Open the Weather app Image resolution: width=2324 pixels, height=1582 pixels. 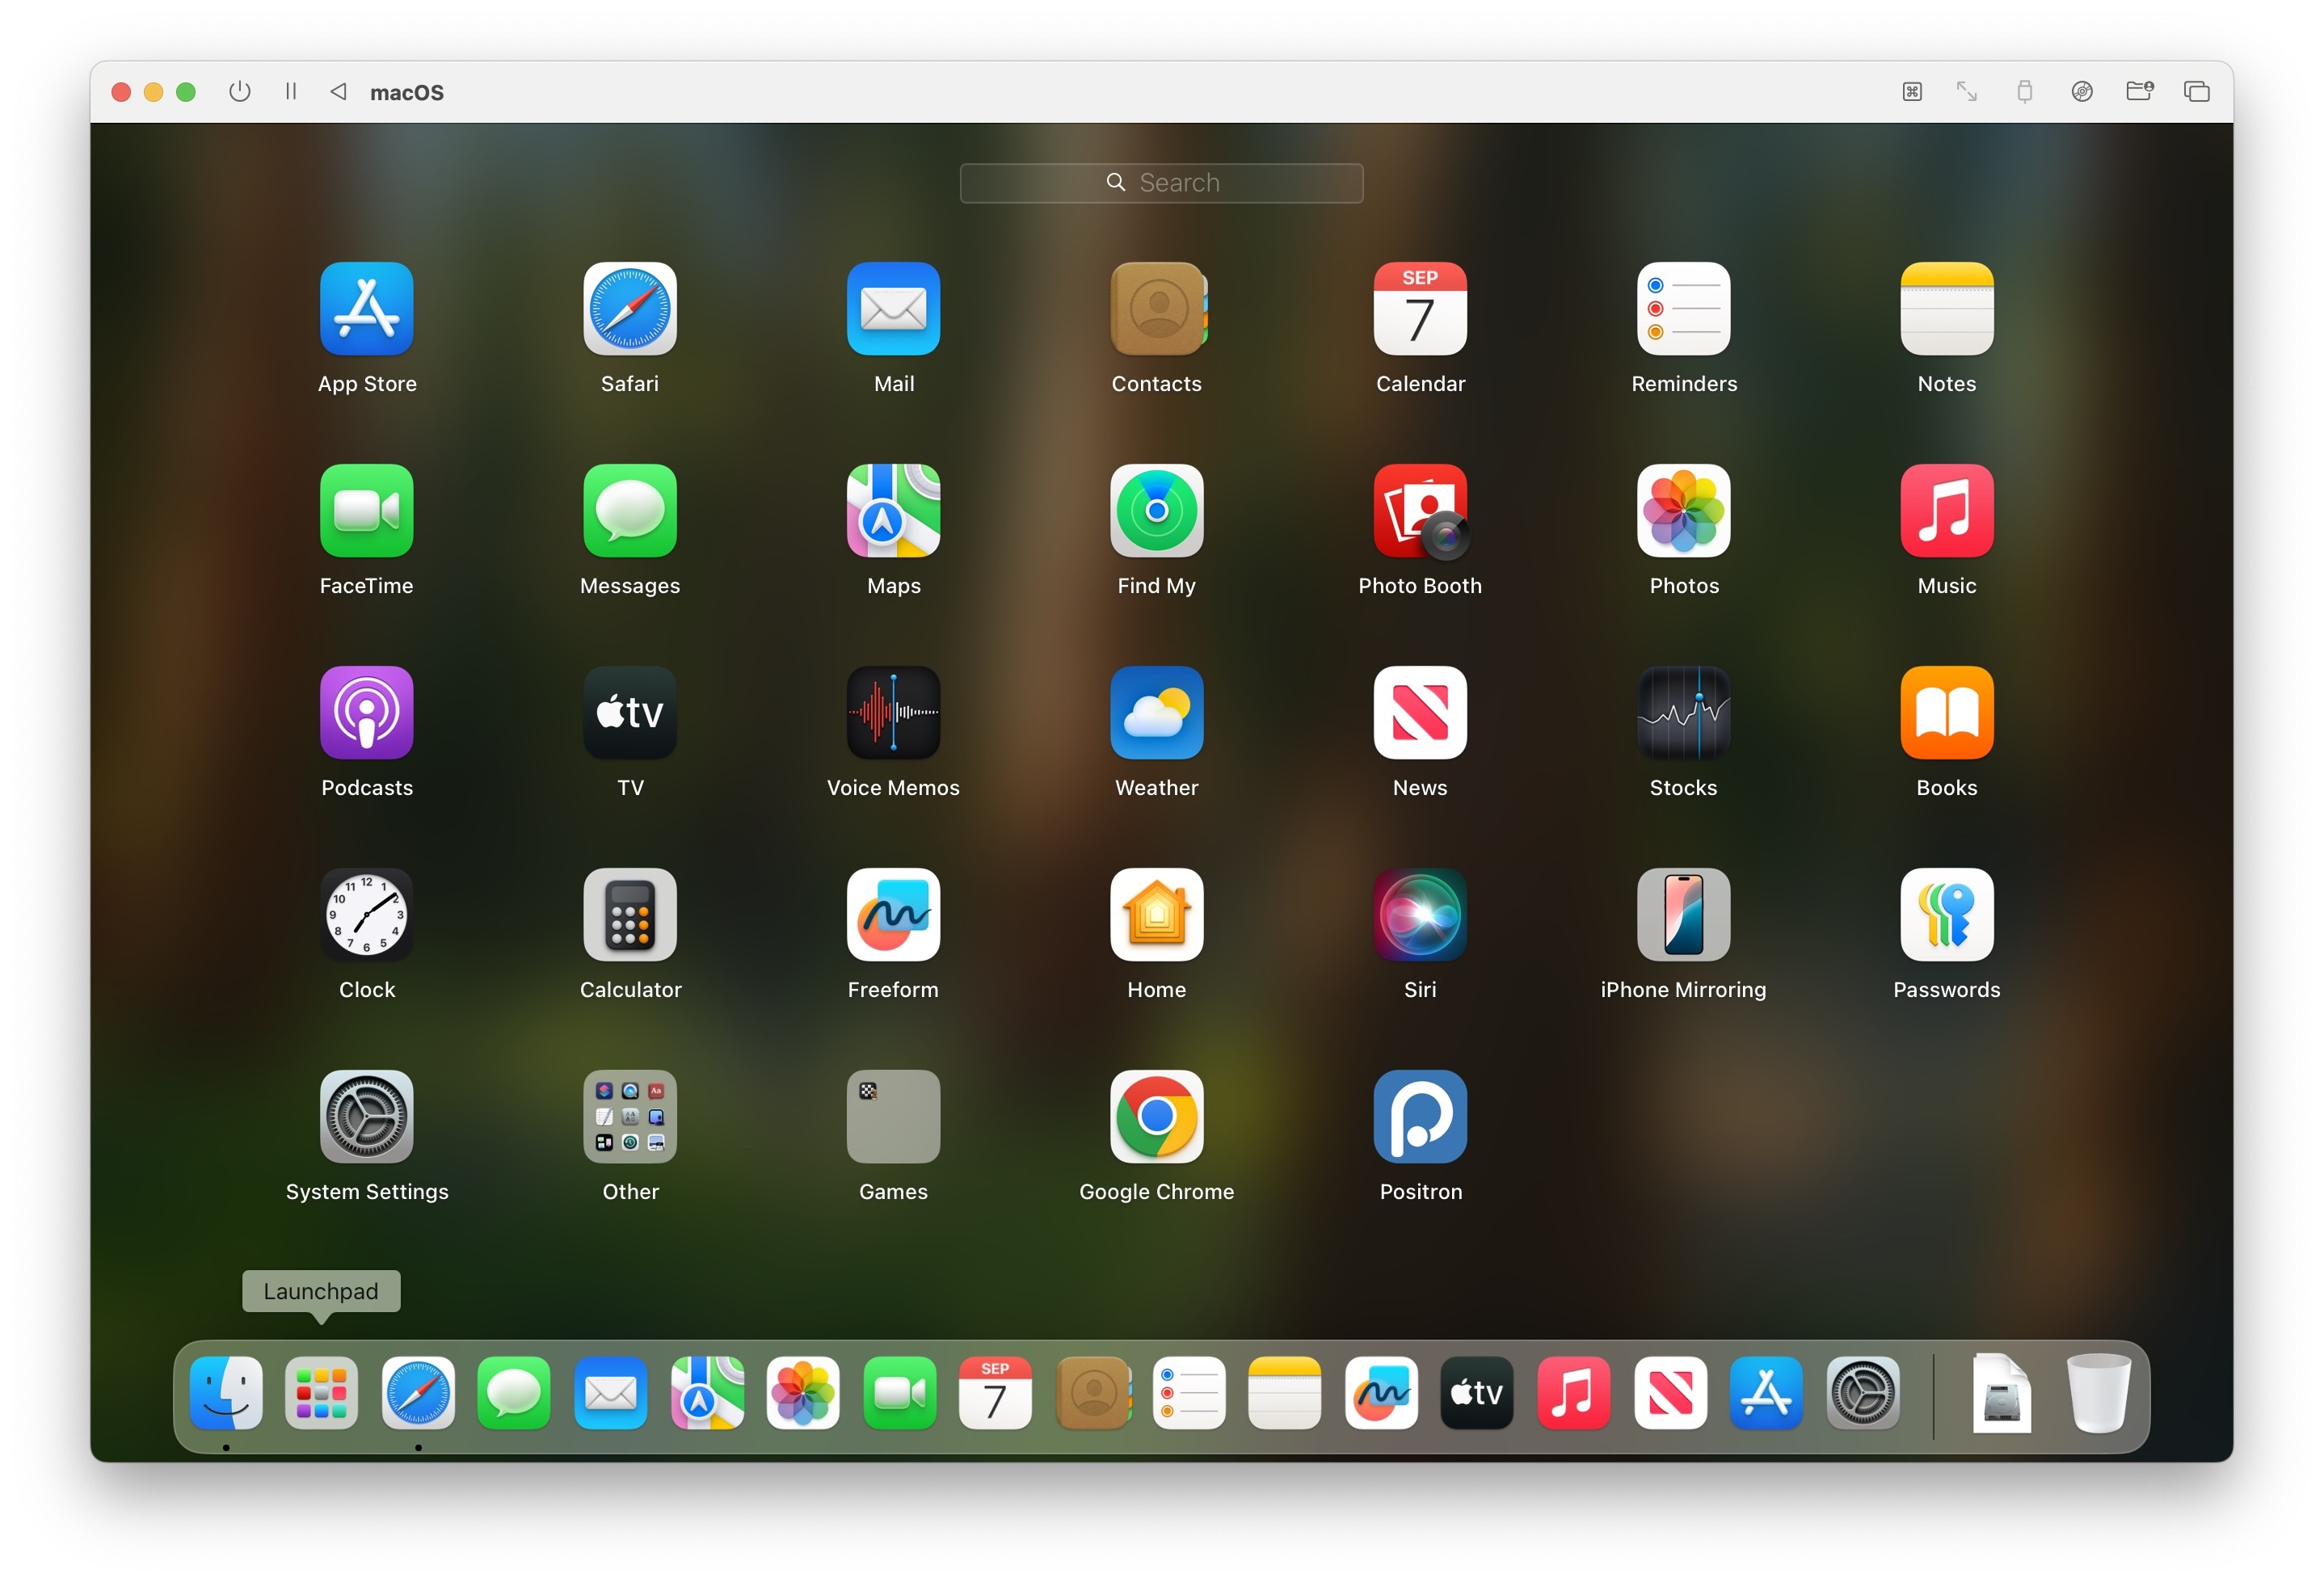(x=1157, y=713)
